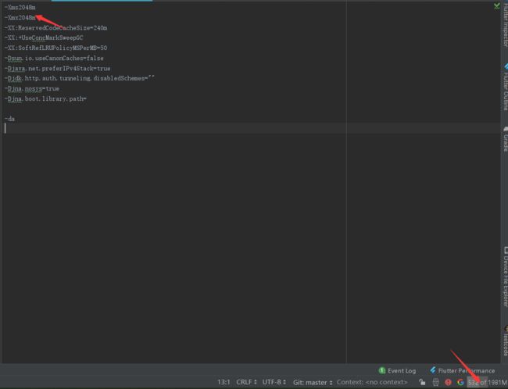Click the Google G status bar icon
The height and width of the screenshot is (389, 508).
[460, 382]
